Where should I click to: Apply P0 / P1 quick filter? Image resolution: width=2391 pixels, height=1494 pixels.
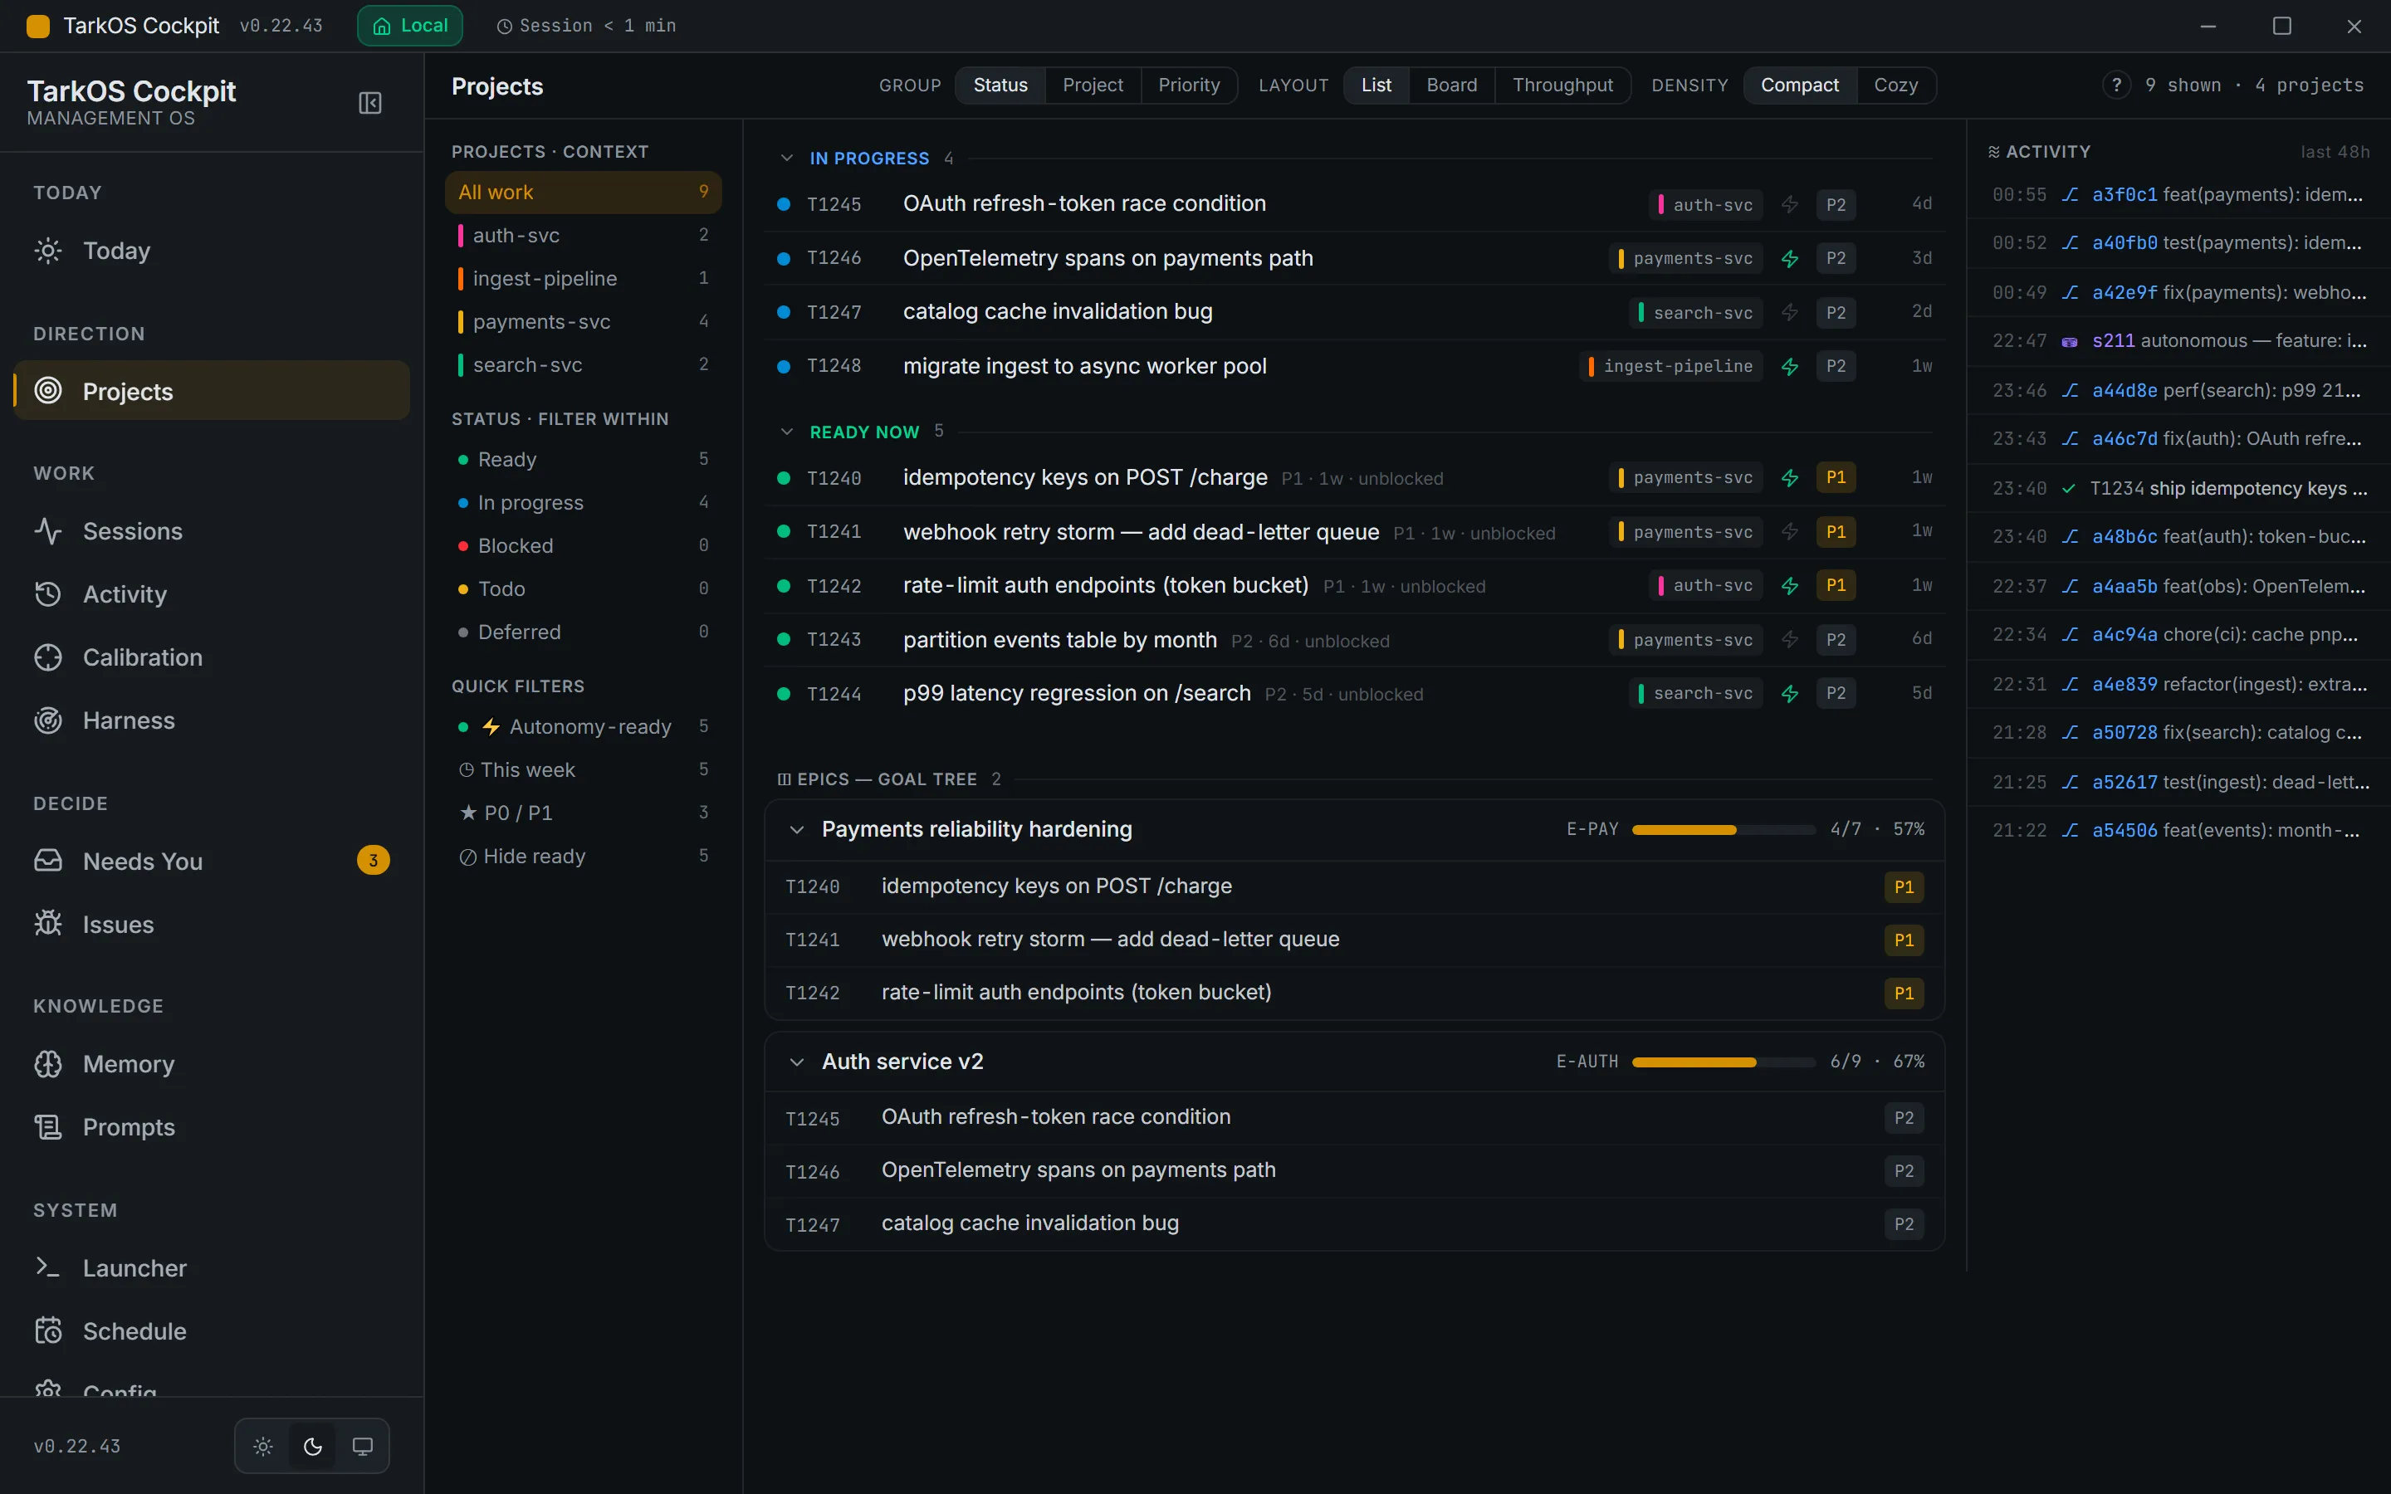coord(583,813)
